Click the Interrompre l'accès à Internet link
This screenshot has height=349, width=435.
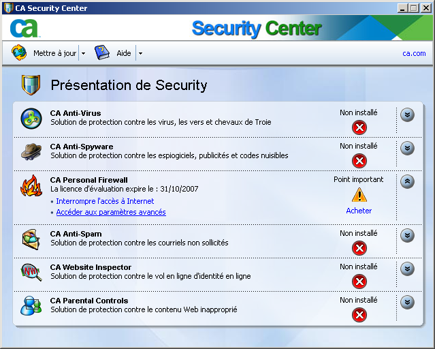(105, 201)
